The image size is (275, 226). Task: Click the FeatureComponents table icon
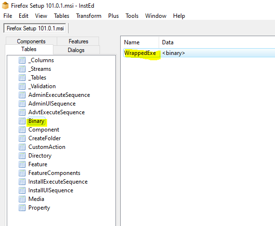(x=22, y=173)
